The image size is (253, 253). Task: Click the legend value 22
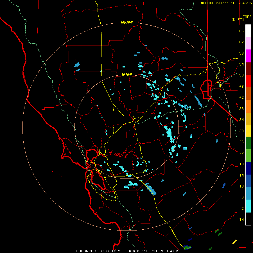click(x=241, y=153)
